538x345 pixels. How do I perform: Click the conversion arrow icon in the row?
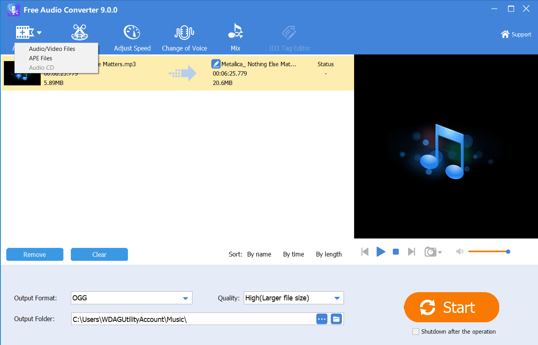[x=183, y=73]
